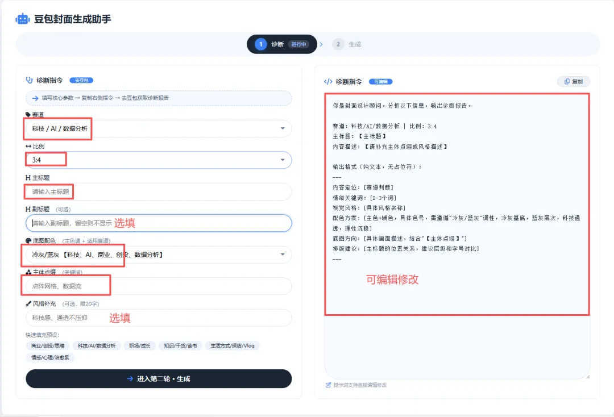
Task: Focus the 副标题 input field
Action: (x=159, y=223)
